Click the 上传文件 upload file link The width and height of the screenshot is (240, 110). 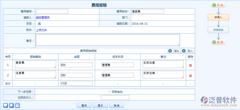(41, 30)
